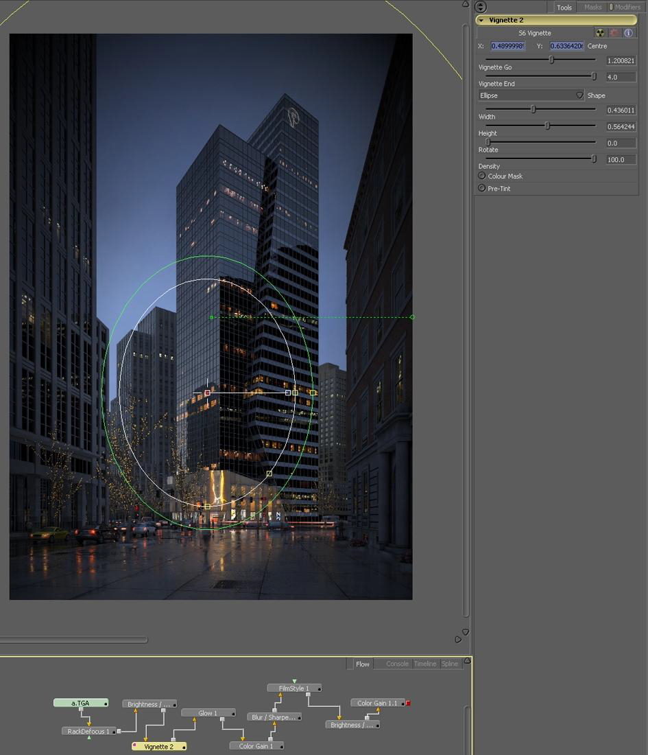
Task: Select the Vignette 2 node in flow
Action: click(x=158, y=746)
